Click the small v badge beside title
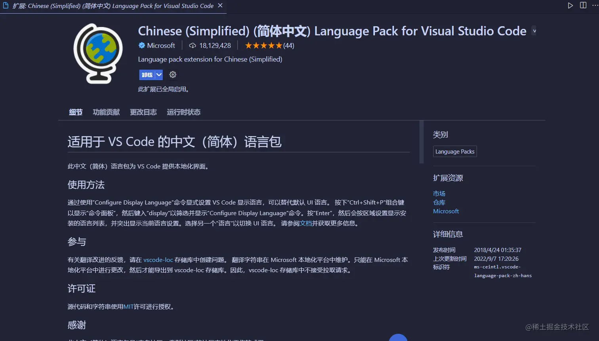The height and width of the screenshot is (341, 599). click(x=534, y=31)
